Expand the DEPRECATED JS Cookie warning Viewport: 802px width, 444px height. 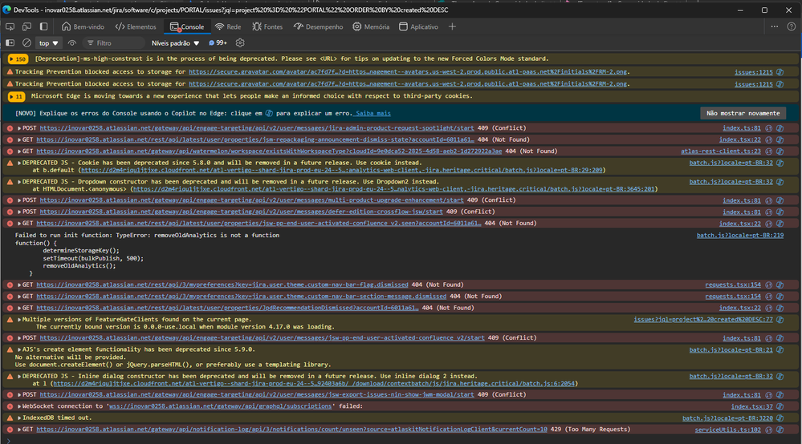tap(19, 163)
